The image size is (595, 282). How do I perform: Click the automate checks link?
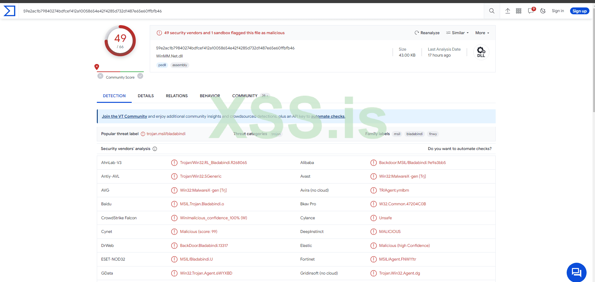pyautogui.click(x=328, y=116)
